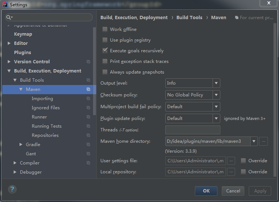Browse for User settings file

231,161
